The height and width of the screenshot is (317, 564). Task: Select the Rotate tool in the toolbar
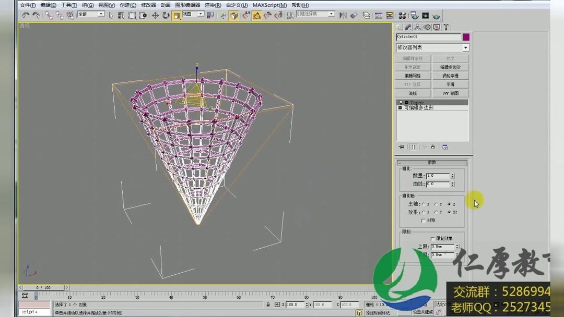(165, 15)
